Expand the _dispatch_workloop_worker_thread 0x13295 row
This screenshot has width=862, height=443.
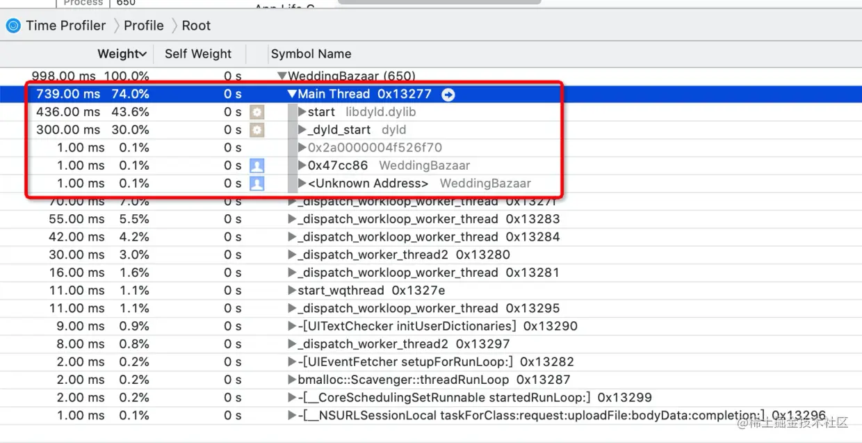[292, 308]
